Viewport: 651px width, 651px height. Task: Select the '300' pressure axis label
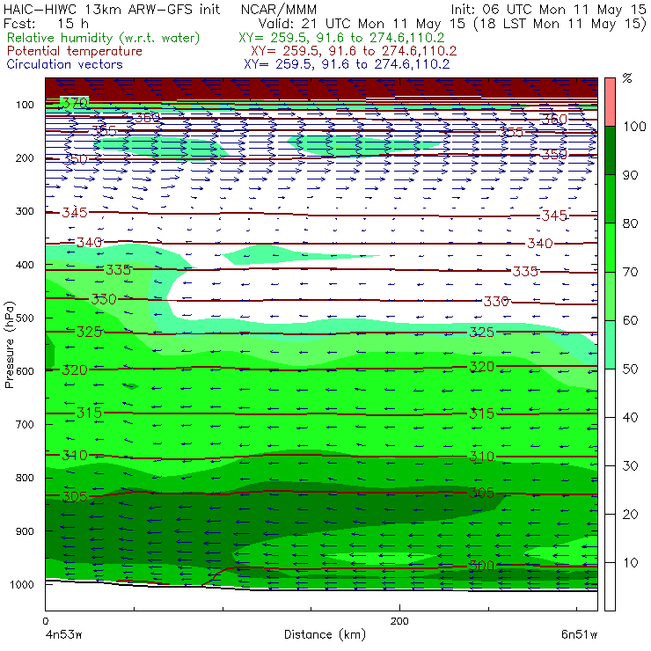click(x=25, y=211)
